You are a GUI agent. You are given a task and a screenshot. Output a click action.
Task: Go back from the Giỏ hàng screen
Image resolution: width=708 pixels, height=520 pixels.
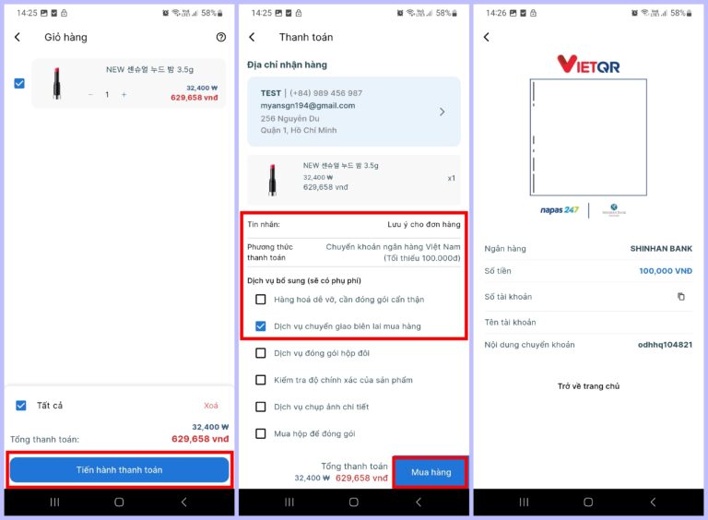click(x=18, y=37)
